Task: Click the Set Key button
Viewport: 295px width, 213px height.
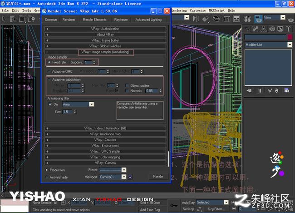Action: (188, 209)
